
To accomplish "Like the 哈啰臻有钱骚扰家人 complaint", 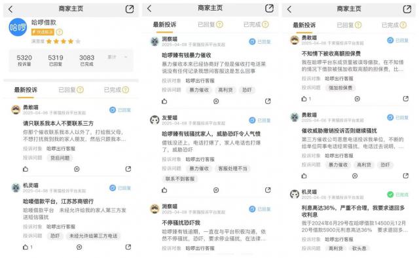I will (164, 190).
